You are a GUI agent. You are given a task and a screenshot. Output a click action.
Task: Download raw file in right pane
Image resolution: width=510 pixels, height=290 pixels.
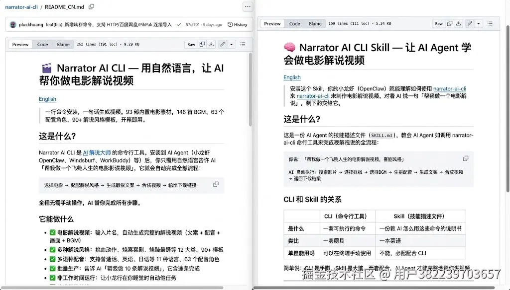[x=458, y=24]
